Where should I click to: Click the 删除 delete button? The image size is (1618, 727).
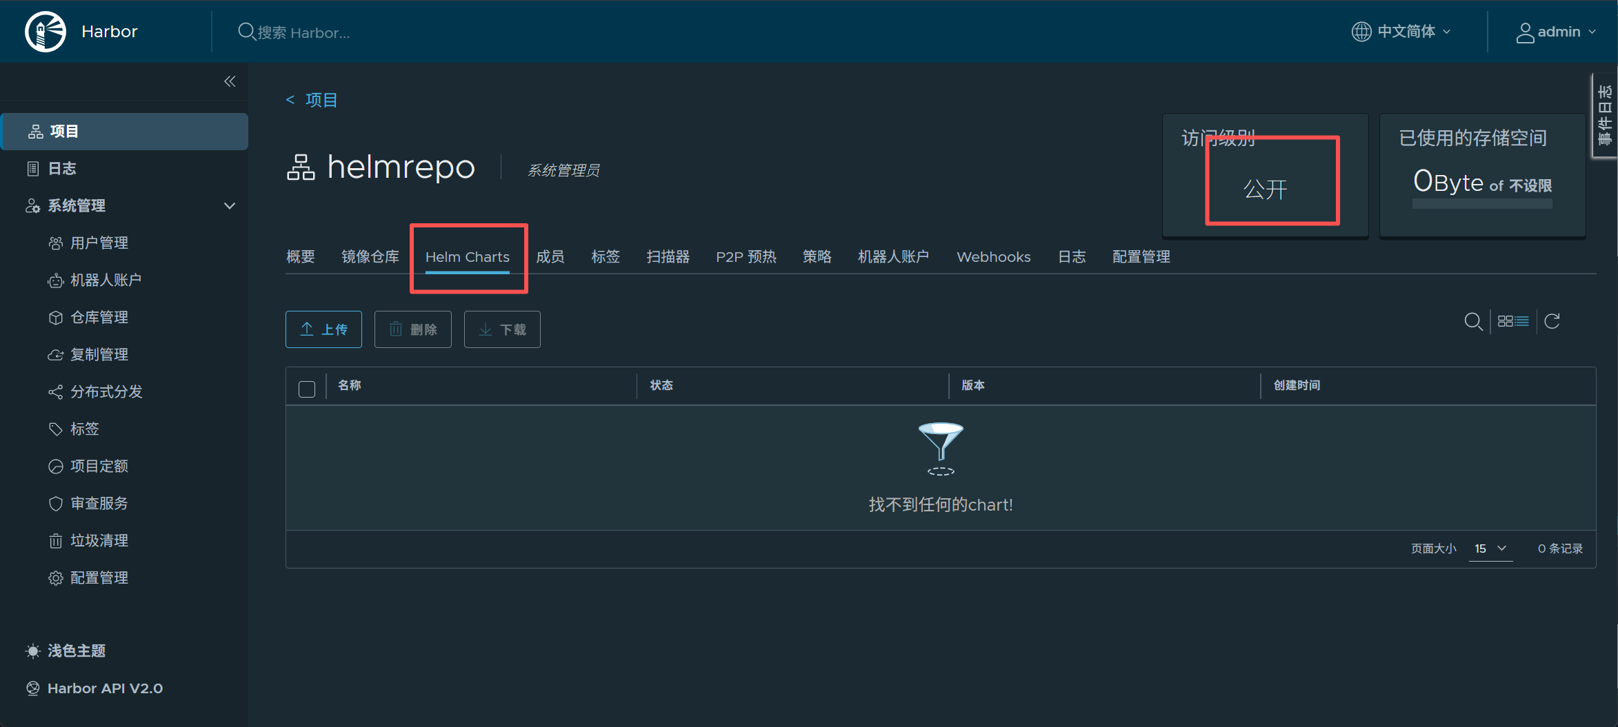coord(413,329)
